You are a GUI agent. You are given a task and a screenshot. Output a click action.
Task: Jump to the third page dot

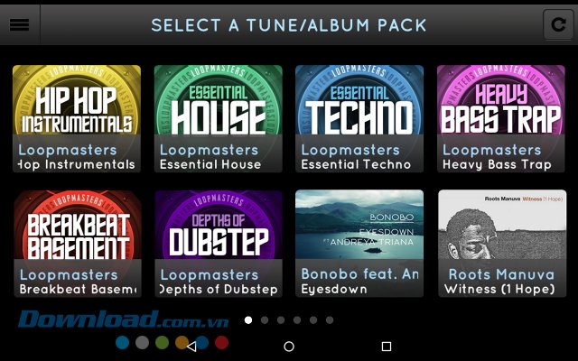click(x=281, y=320)
